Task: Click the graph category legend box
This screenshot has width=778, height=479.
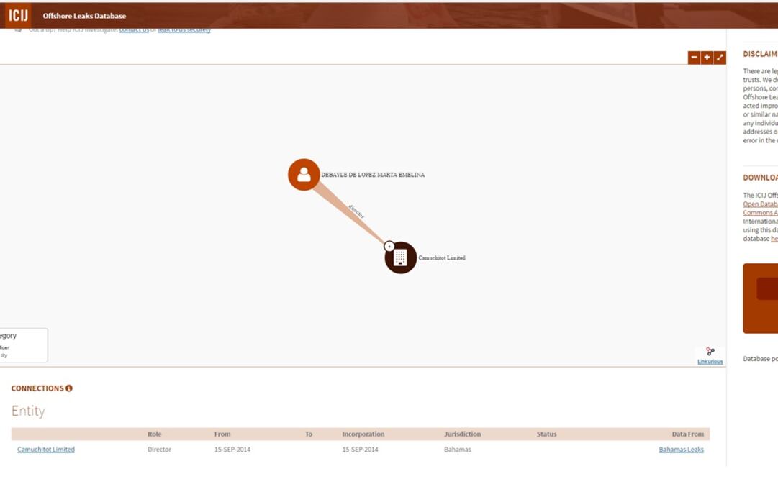Action: click(22, 345)
